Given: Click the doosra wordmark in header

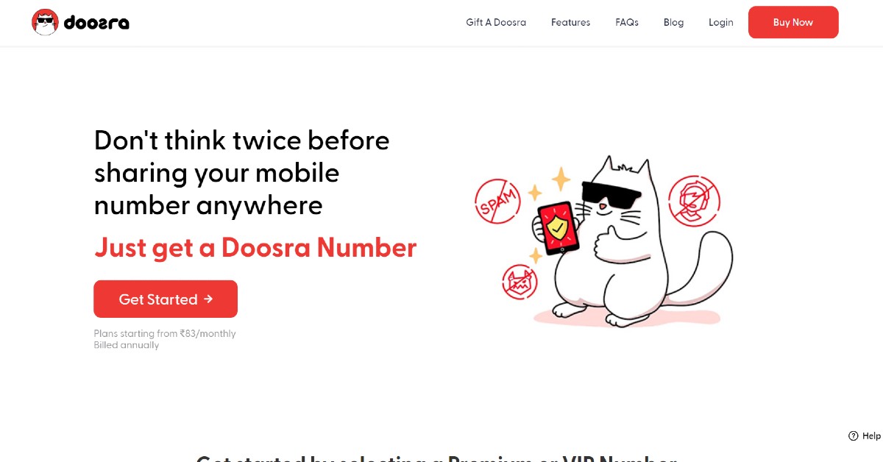Looking at the screenshot, I should pos(96,23).
